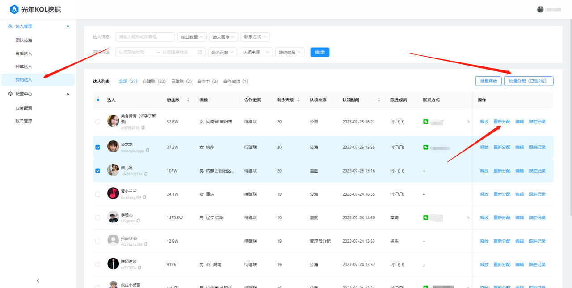Collapse the 配置中心 menu section
Viewport: 572px width, 288px height.
point(68,94)
